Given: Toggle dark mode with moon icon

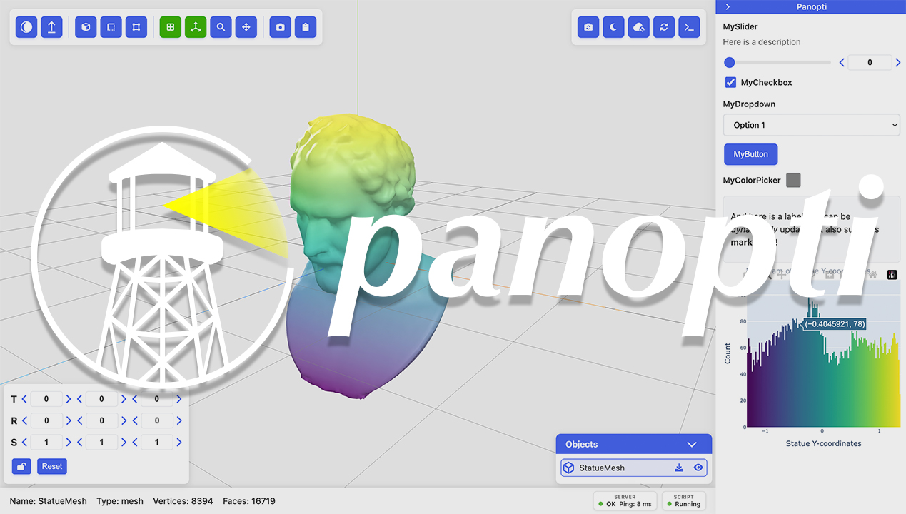Looking at the screenshot, I should (x=613, y=27).
